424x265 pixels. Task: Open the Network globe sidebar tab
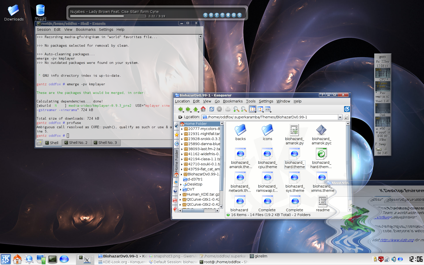(x=175, y=191)
